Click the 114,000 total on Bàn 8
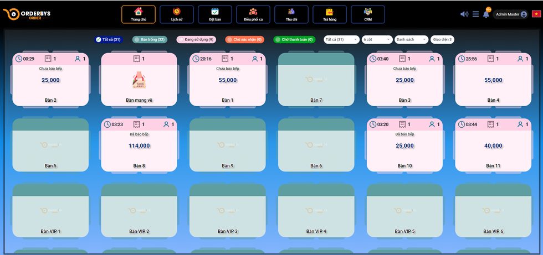543x255 pixels. click(x=139, y=146)
